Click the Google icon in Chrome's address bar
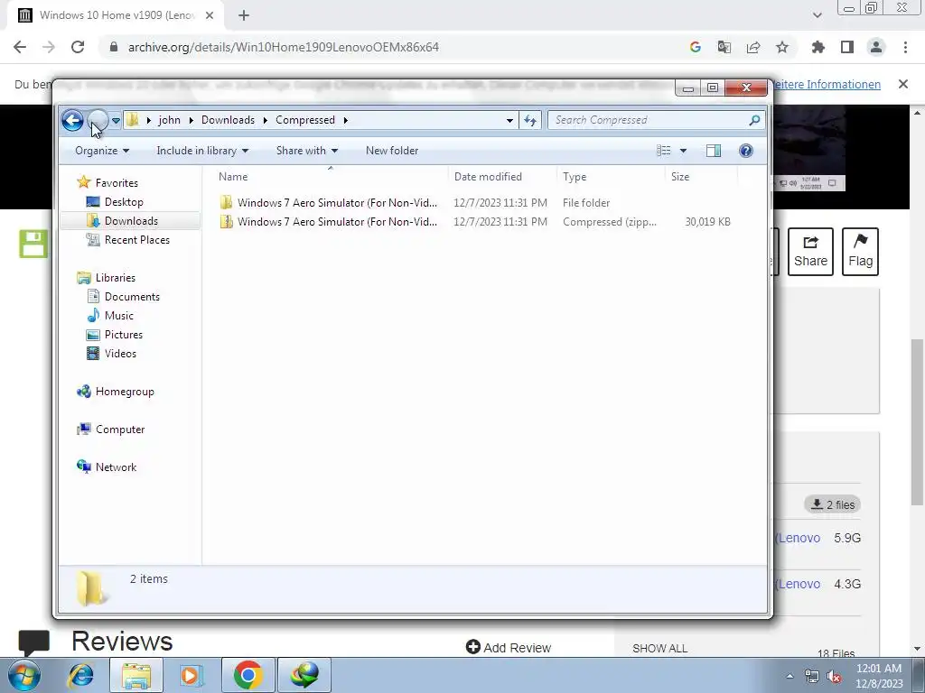925x693 pixels. click(x=695, y=47)
